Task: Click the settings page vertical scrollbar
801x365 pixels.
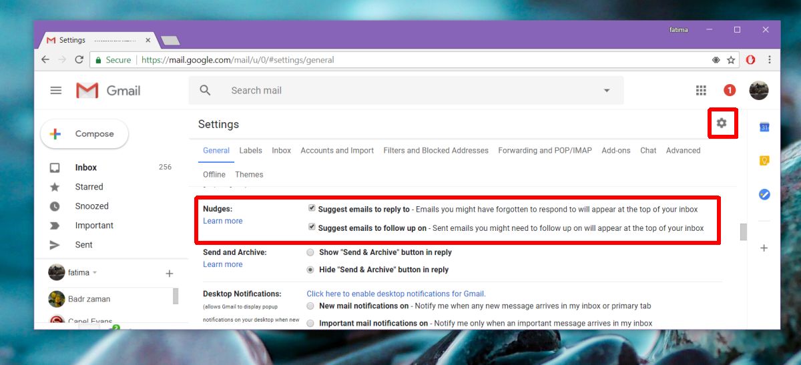Action: pos(743,232)
